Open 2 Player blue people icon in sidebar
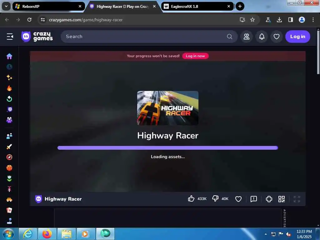Screen dimensions: 320x240 9,136
